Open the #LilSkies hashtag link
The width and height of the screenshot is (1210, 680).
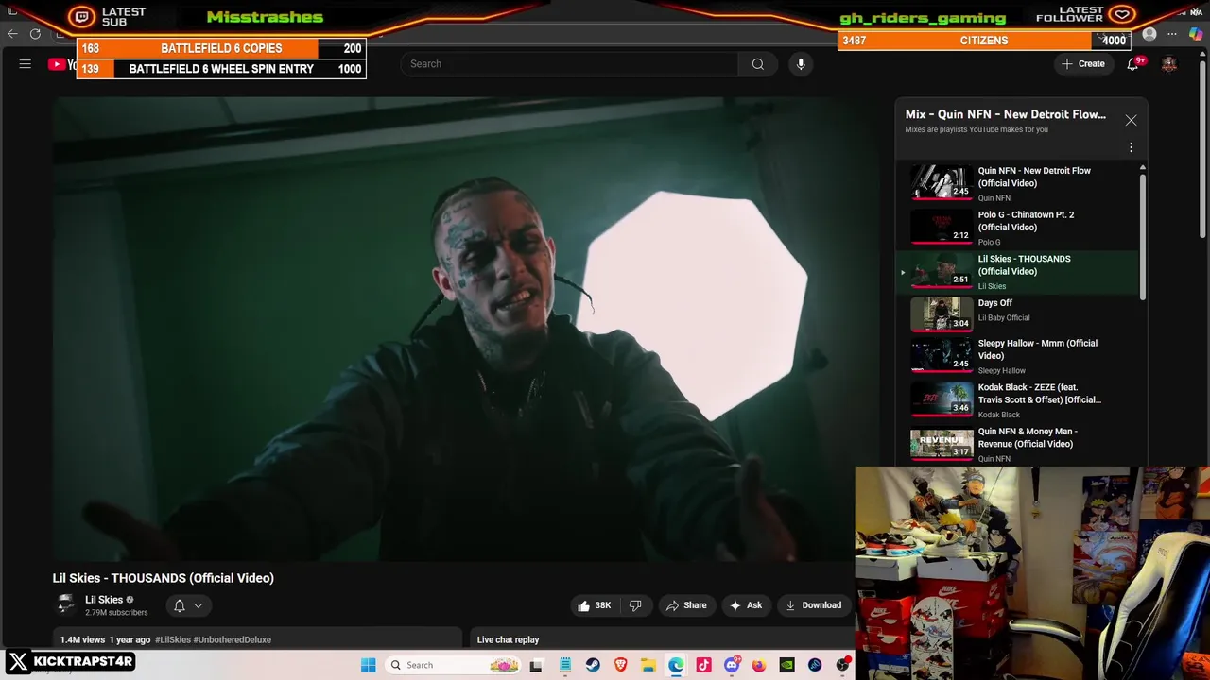coord(173,639)
